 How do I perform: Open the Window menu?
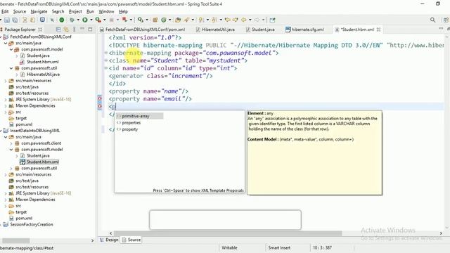point(106,11)
